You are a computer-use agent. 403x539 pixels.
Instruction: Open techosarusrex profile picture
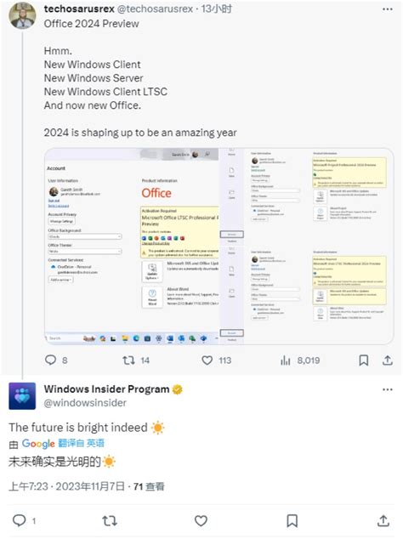[x=22, y=15]
